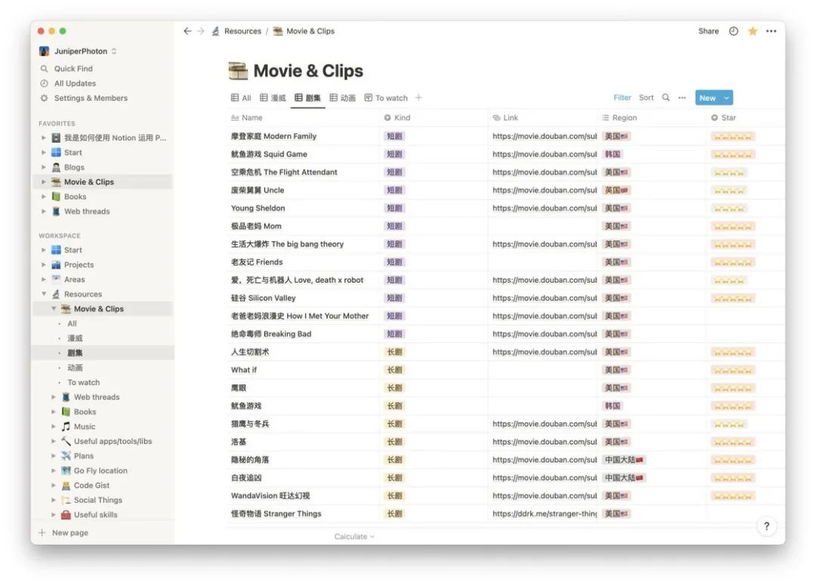Viewport: 816px width, 585px height.
Task: Open the database view options ellipsis
Action: point(682,97)
